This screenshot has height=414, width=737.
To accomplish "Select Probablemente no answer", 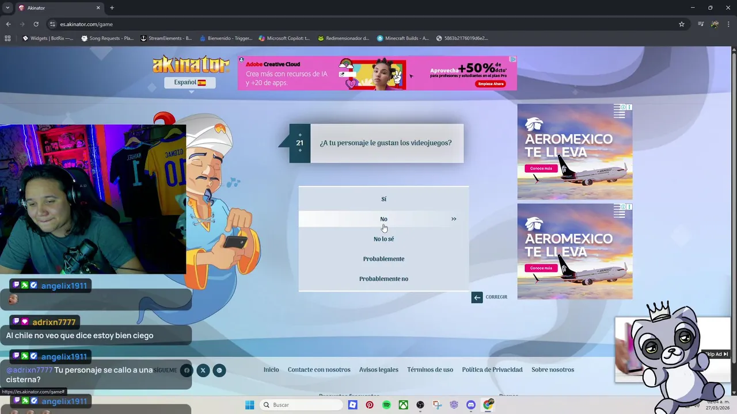I will [383, 279].
